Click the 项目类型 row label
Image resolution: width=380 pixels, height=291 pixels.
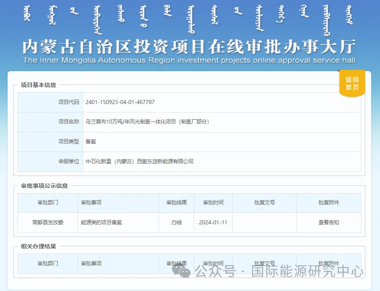[68, 141]
